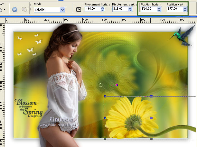Click the rotation handle at the pivot line's end
This screenshot has width=197, height=147.
[x=117, y=85]
